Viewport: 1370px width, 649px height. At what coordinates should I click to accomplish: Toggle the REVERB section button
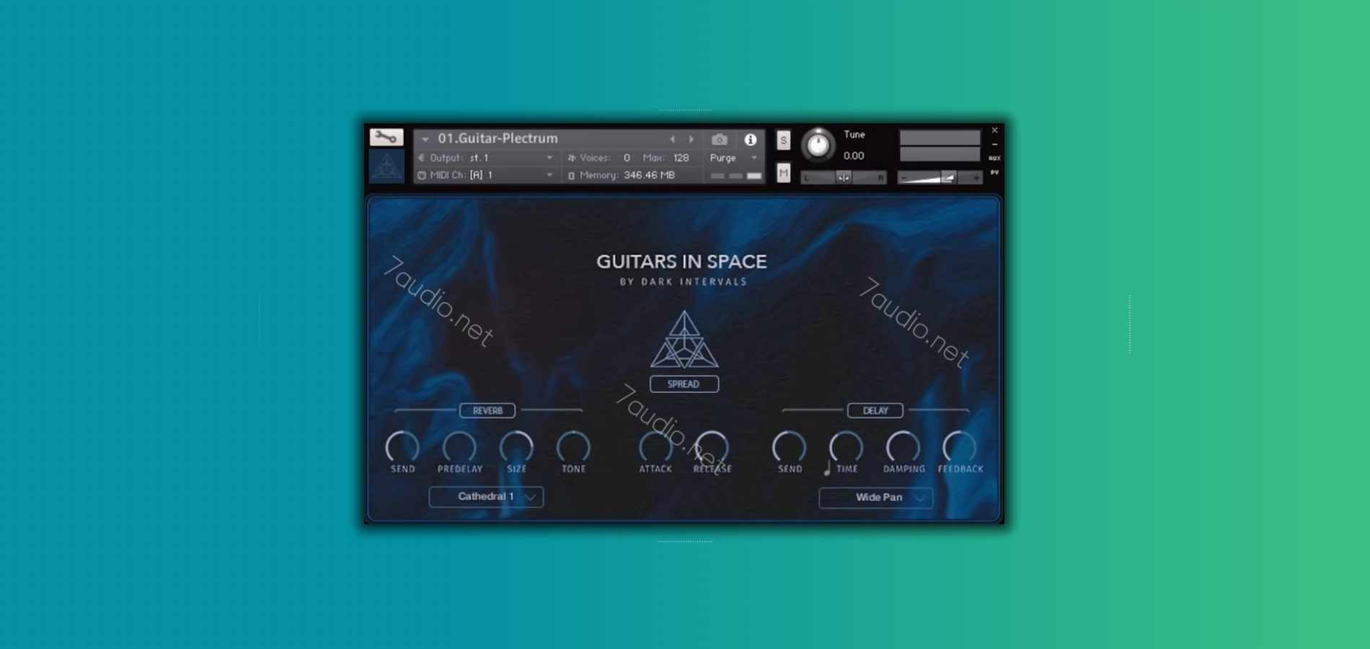point(487,411)
